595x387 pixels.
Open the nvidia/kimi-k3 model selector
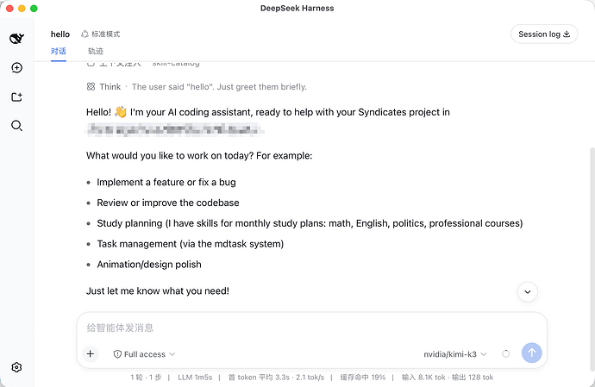tap(455, 354)
